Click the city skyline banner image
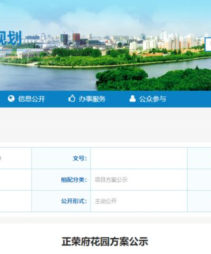 (x=105, y=45)
